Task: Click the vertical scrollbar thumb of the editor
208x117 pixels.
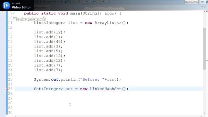Action: coord(204,48)
